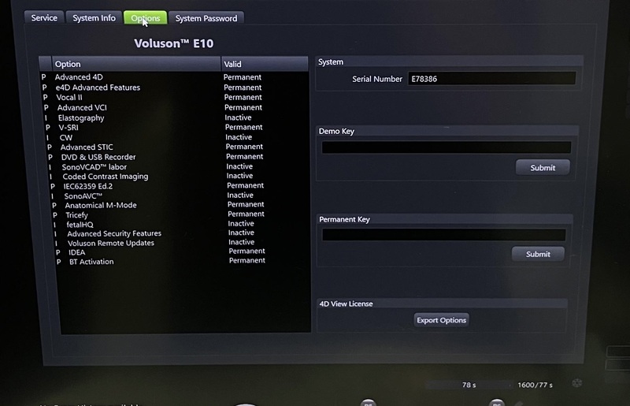Image resolution: width=630 pixels, height=406 pixels.
Task: Select the System Password tab
Action: (x=206, y=18)
